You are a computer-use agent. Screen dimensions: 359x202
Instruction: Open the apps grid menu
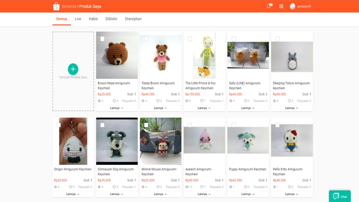(x=281, y=6)
